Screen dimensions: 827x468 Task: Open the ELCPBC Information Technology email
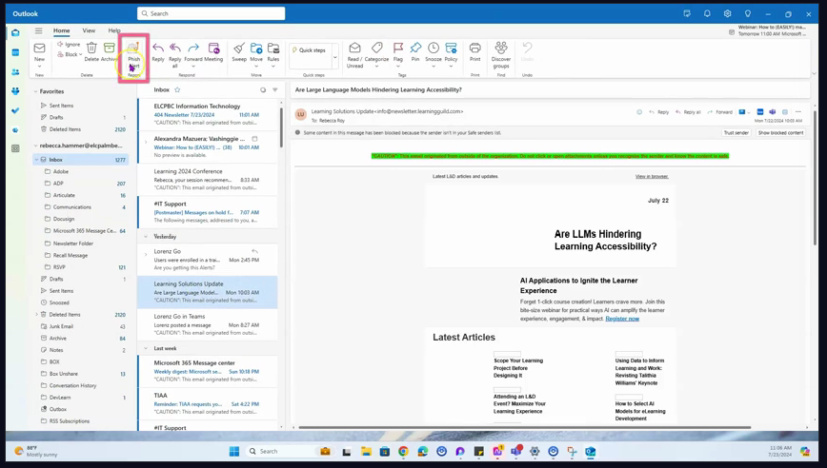208,114
